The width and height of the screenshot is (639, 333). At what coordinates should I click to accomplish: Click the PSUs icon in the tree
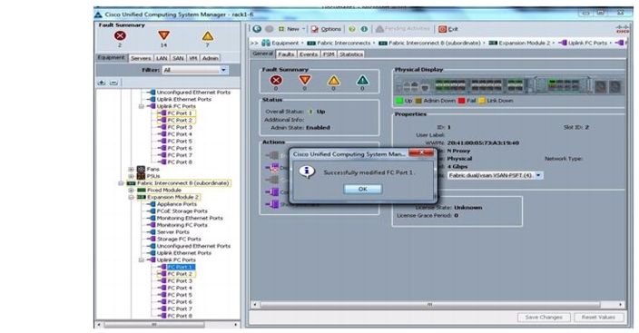coord(141,176)
